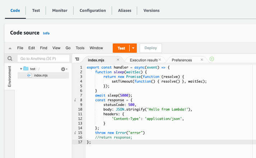The height and width of the screenshot is (158, 256).
Task: Open the Tools menu
Action: (80, 48)
